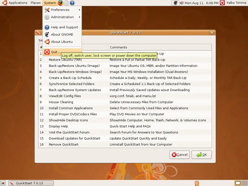
Task: Select row Restore Ubuntu (TAR)
Action: point(125,60)
